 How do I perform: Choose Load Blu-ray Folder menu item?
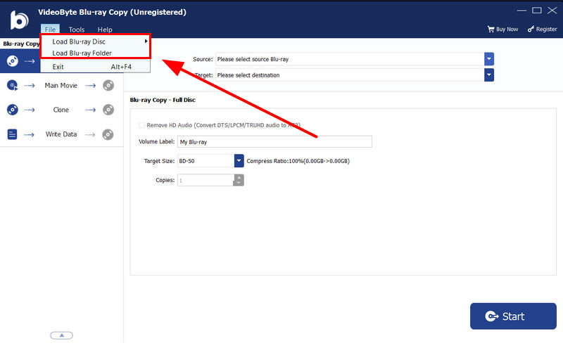tap(96, 53)
